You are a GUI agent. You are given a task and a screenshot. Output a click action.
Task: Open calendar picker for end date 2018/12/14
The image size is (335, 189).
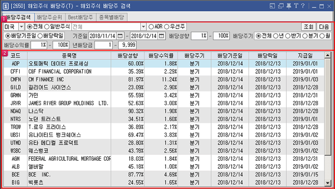click(x=162, y=36)
